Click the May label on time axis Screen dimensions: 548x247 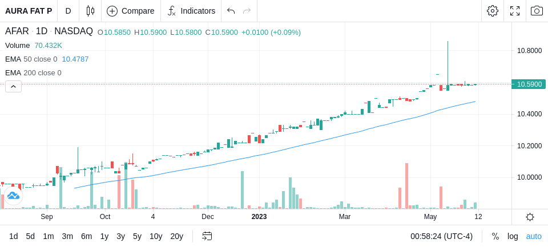point(430,217)
